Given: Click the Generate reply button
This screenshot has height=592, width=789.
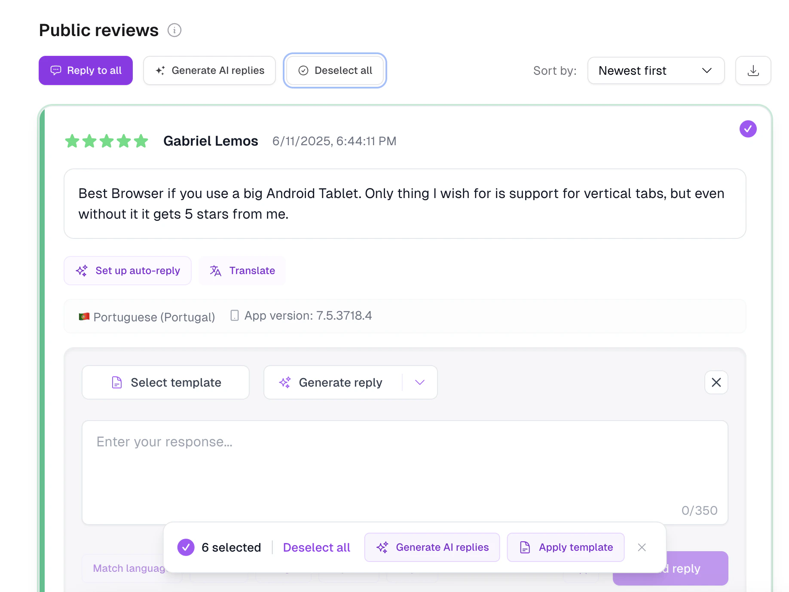Looking at the screenshot, I should pyautogui.click(x=333, y=382).
